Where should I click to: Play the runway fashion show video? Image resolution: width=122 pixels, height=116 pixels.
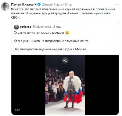(65, 85)
